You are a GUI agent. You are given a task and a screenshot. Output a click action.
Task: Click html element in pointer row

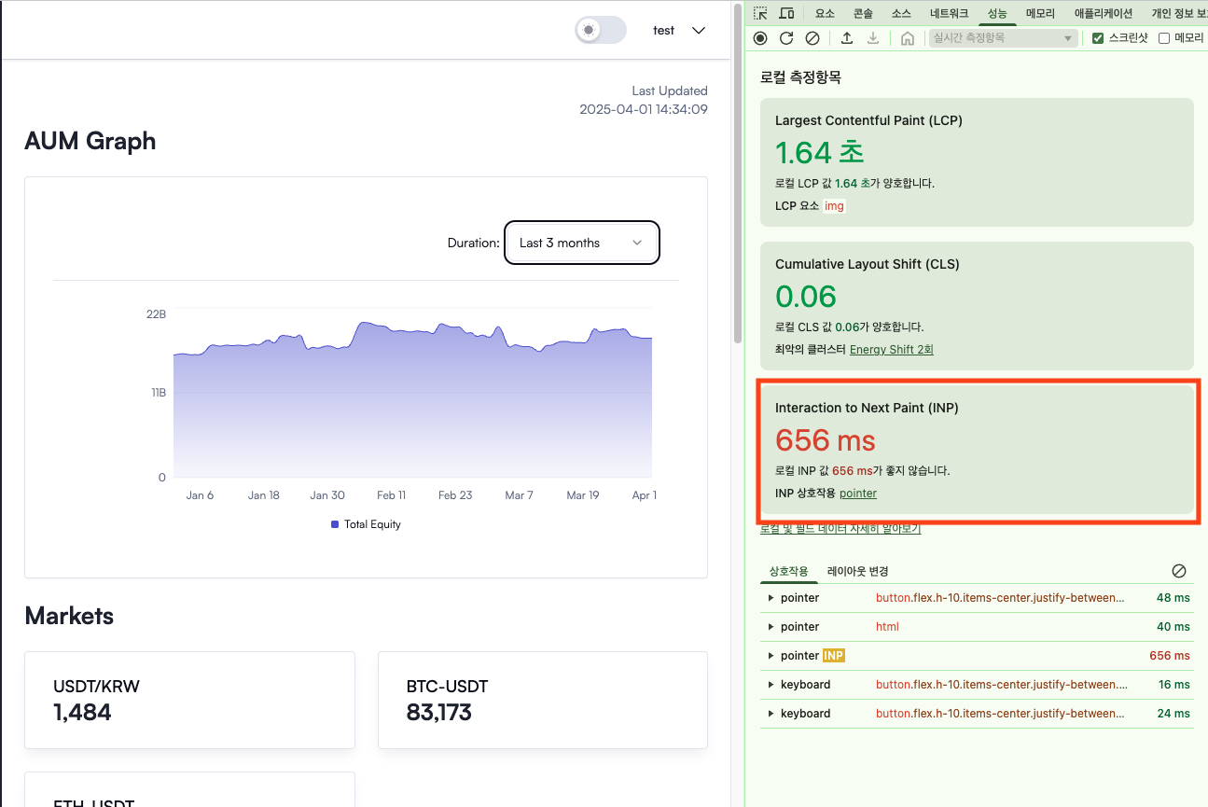(x=887, y=627)
